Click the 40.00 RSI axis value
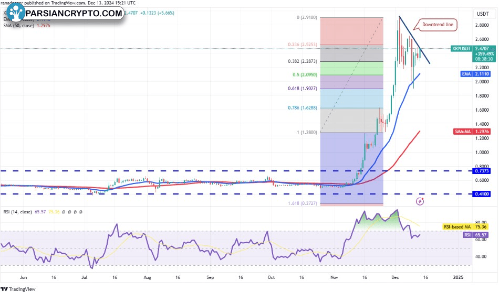 pos(481,256)
